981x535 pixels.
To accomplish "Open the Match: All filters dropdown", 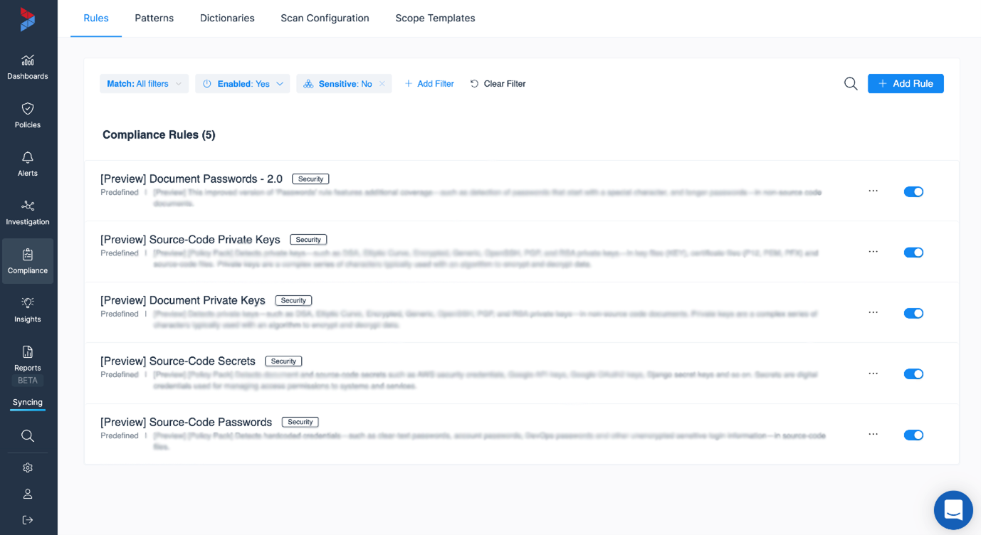I will [144, 83].
